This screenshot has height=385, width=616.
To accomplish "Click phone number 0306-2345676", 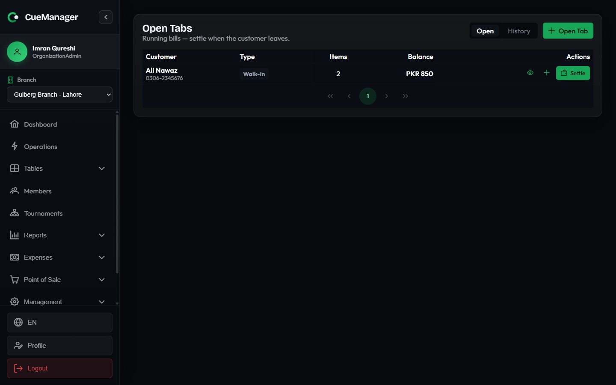I will pos(164,78).
